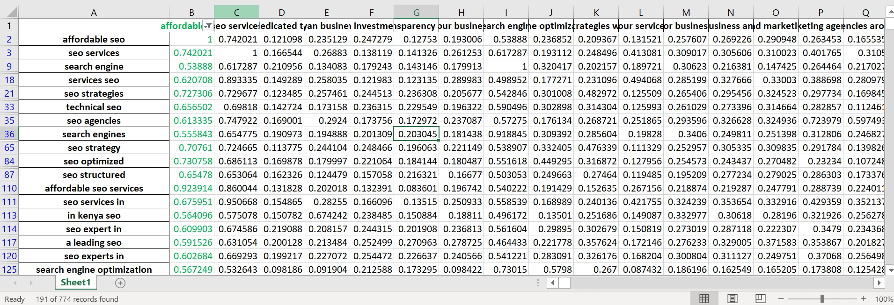Select row 125 header
894x305 pixels.
click(x=9, y=270)
